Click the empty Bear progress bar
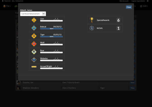152x107 pixels. pyautogui.click(x=51, y=52)
